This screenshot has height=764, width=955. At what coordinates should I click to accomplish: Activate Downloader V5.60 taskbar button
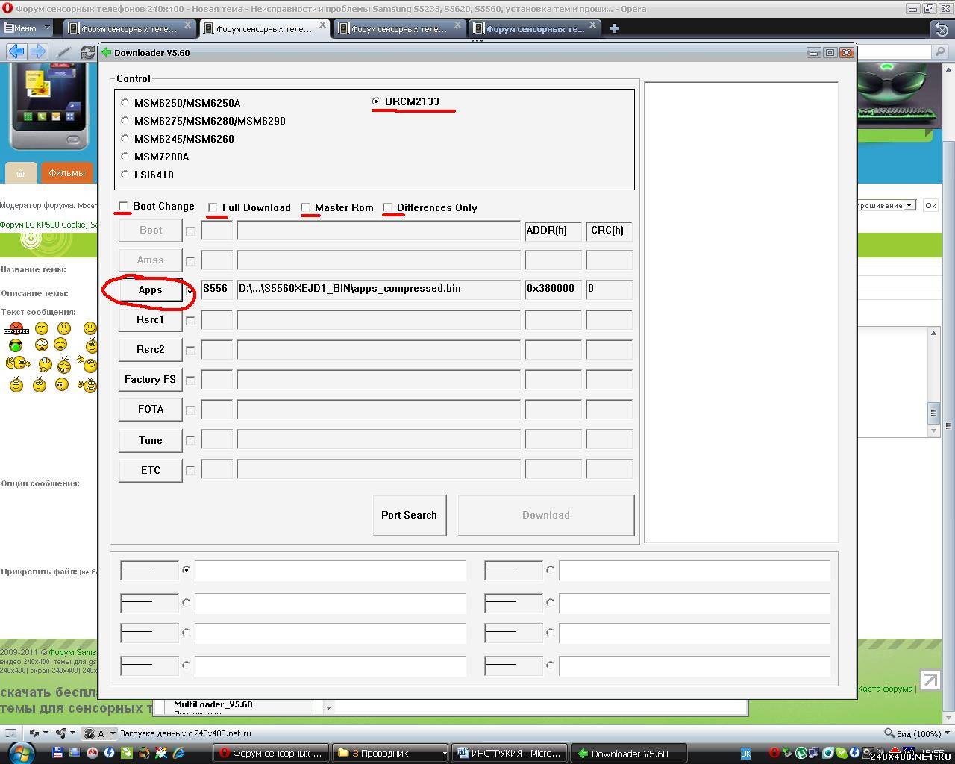pos(630,753)
